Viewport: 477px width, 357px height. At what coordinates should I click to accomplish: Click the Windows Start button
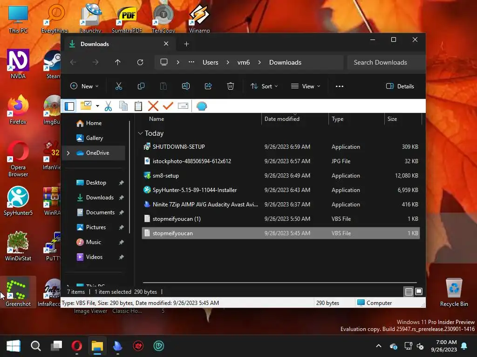(x=14, y=346)
